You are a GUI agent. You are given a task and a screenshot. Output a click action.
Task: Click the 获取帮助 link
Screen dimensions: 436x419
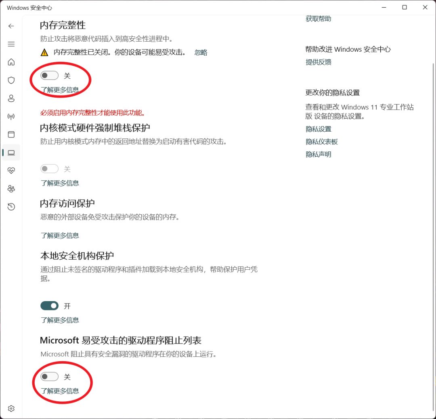(x=319, y=19)
